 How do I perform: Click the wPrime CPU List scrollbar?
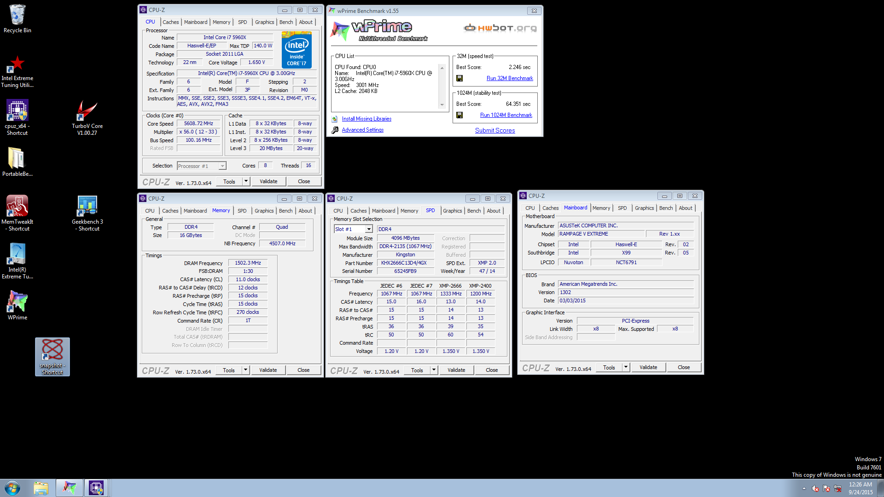point(442,86)
